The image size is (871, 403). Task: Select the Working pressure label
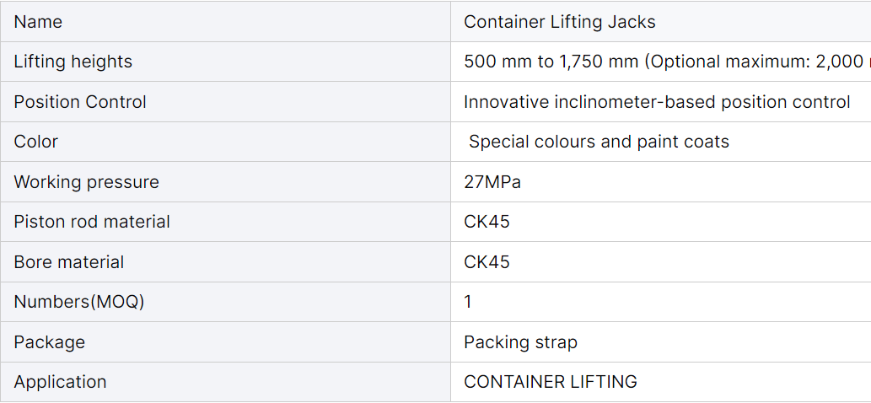[x=86, y=181]
